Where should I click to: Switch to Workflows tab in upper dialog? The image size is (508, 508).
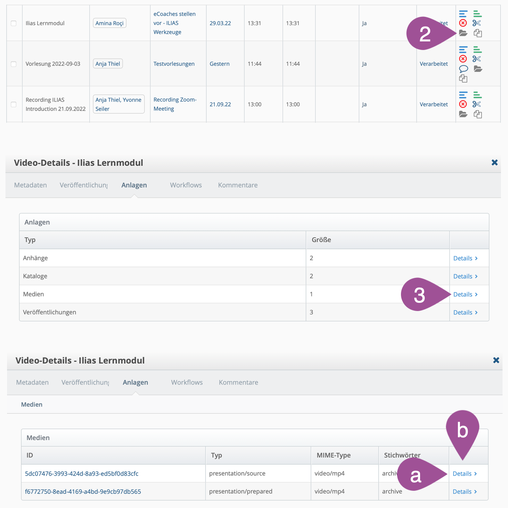(x=186, y=185)
